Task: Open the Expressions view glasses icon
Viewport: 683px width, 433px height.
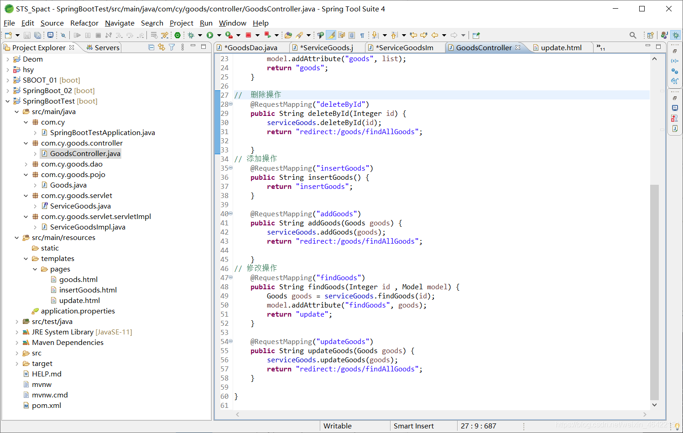Action: 675,81
